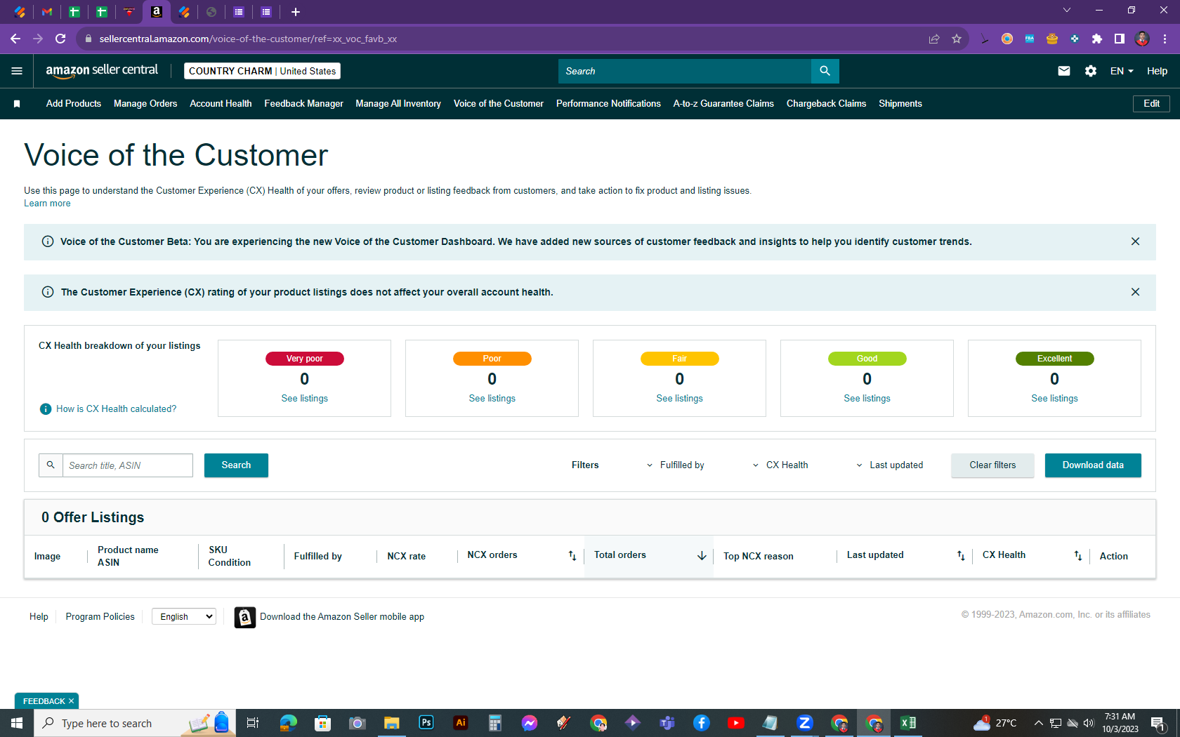Open the browser extensions puzzle icon
The image size is (1180, 737).
pos(1097,39)
